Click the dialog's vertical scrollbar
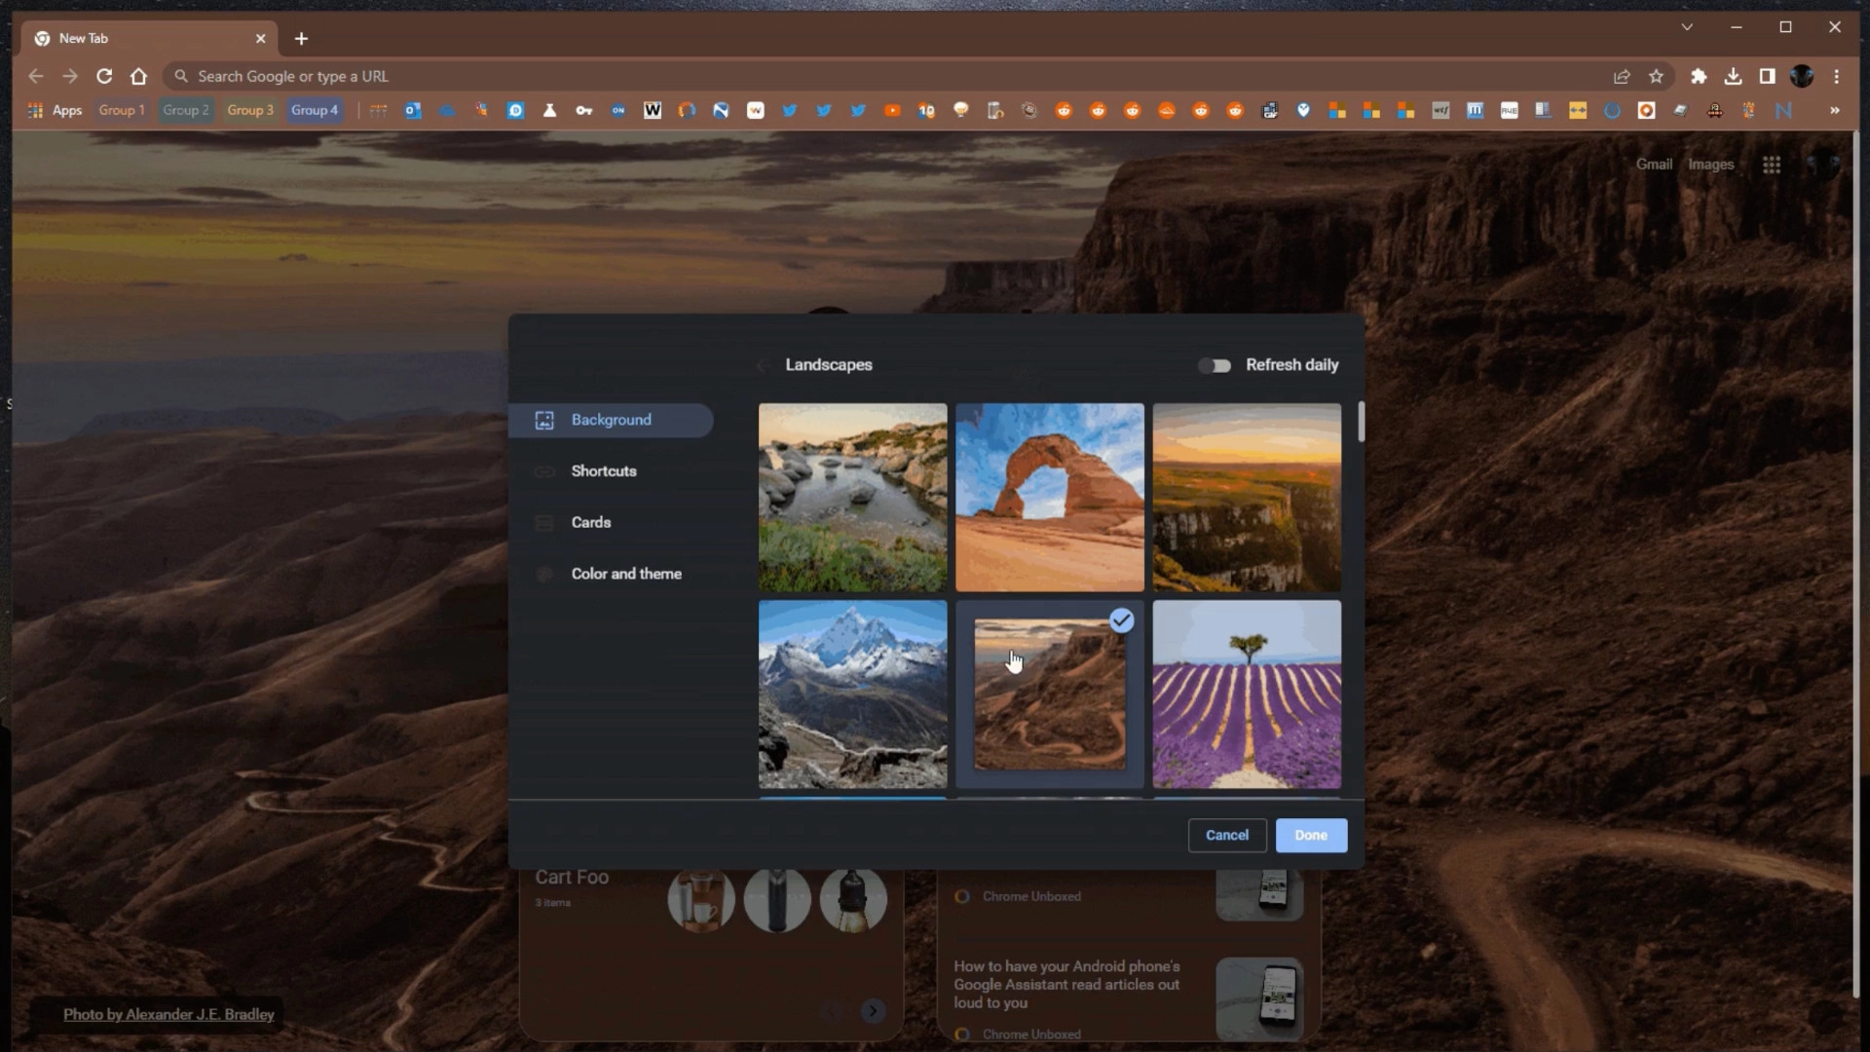Viewport: 1870px width, 1052px height. point(1361,422)
